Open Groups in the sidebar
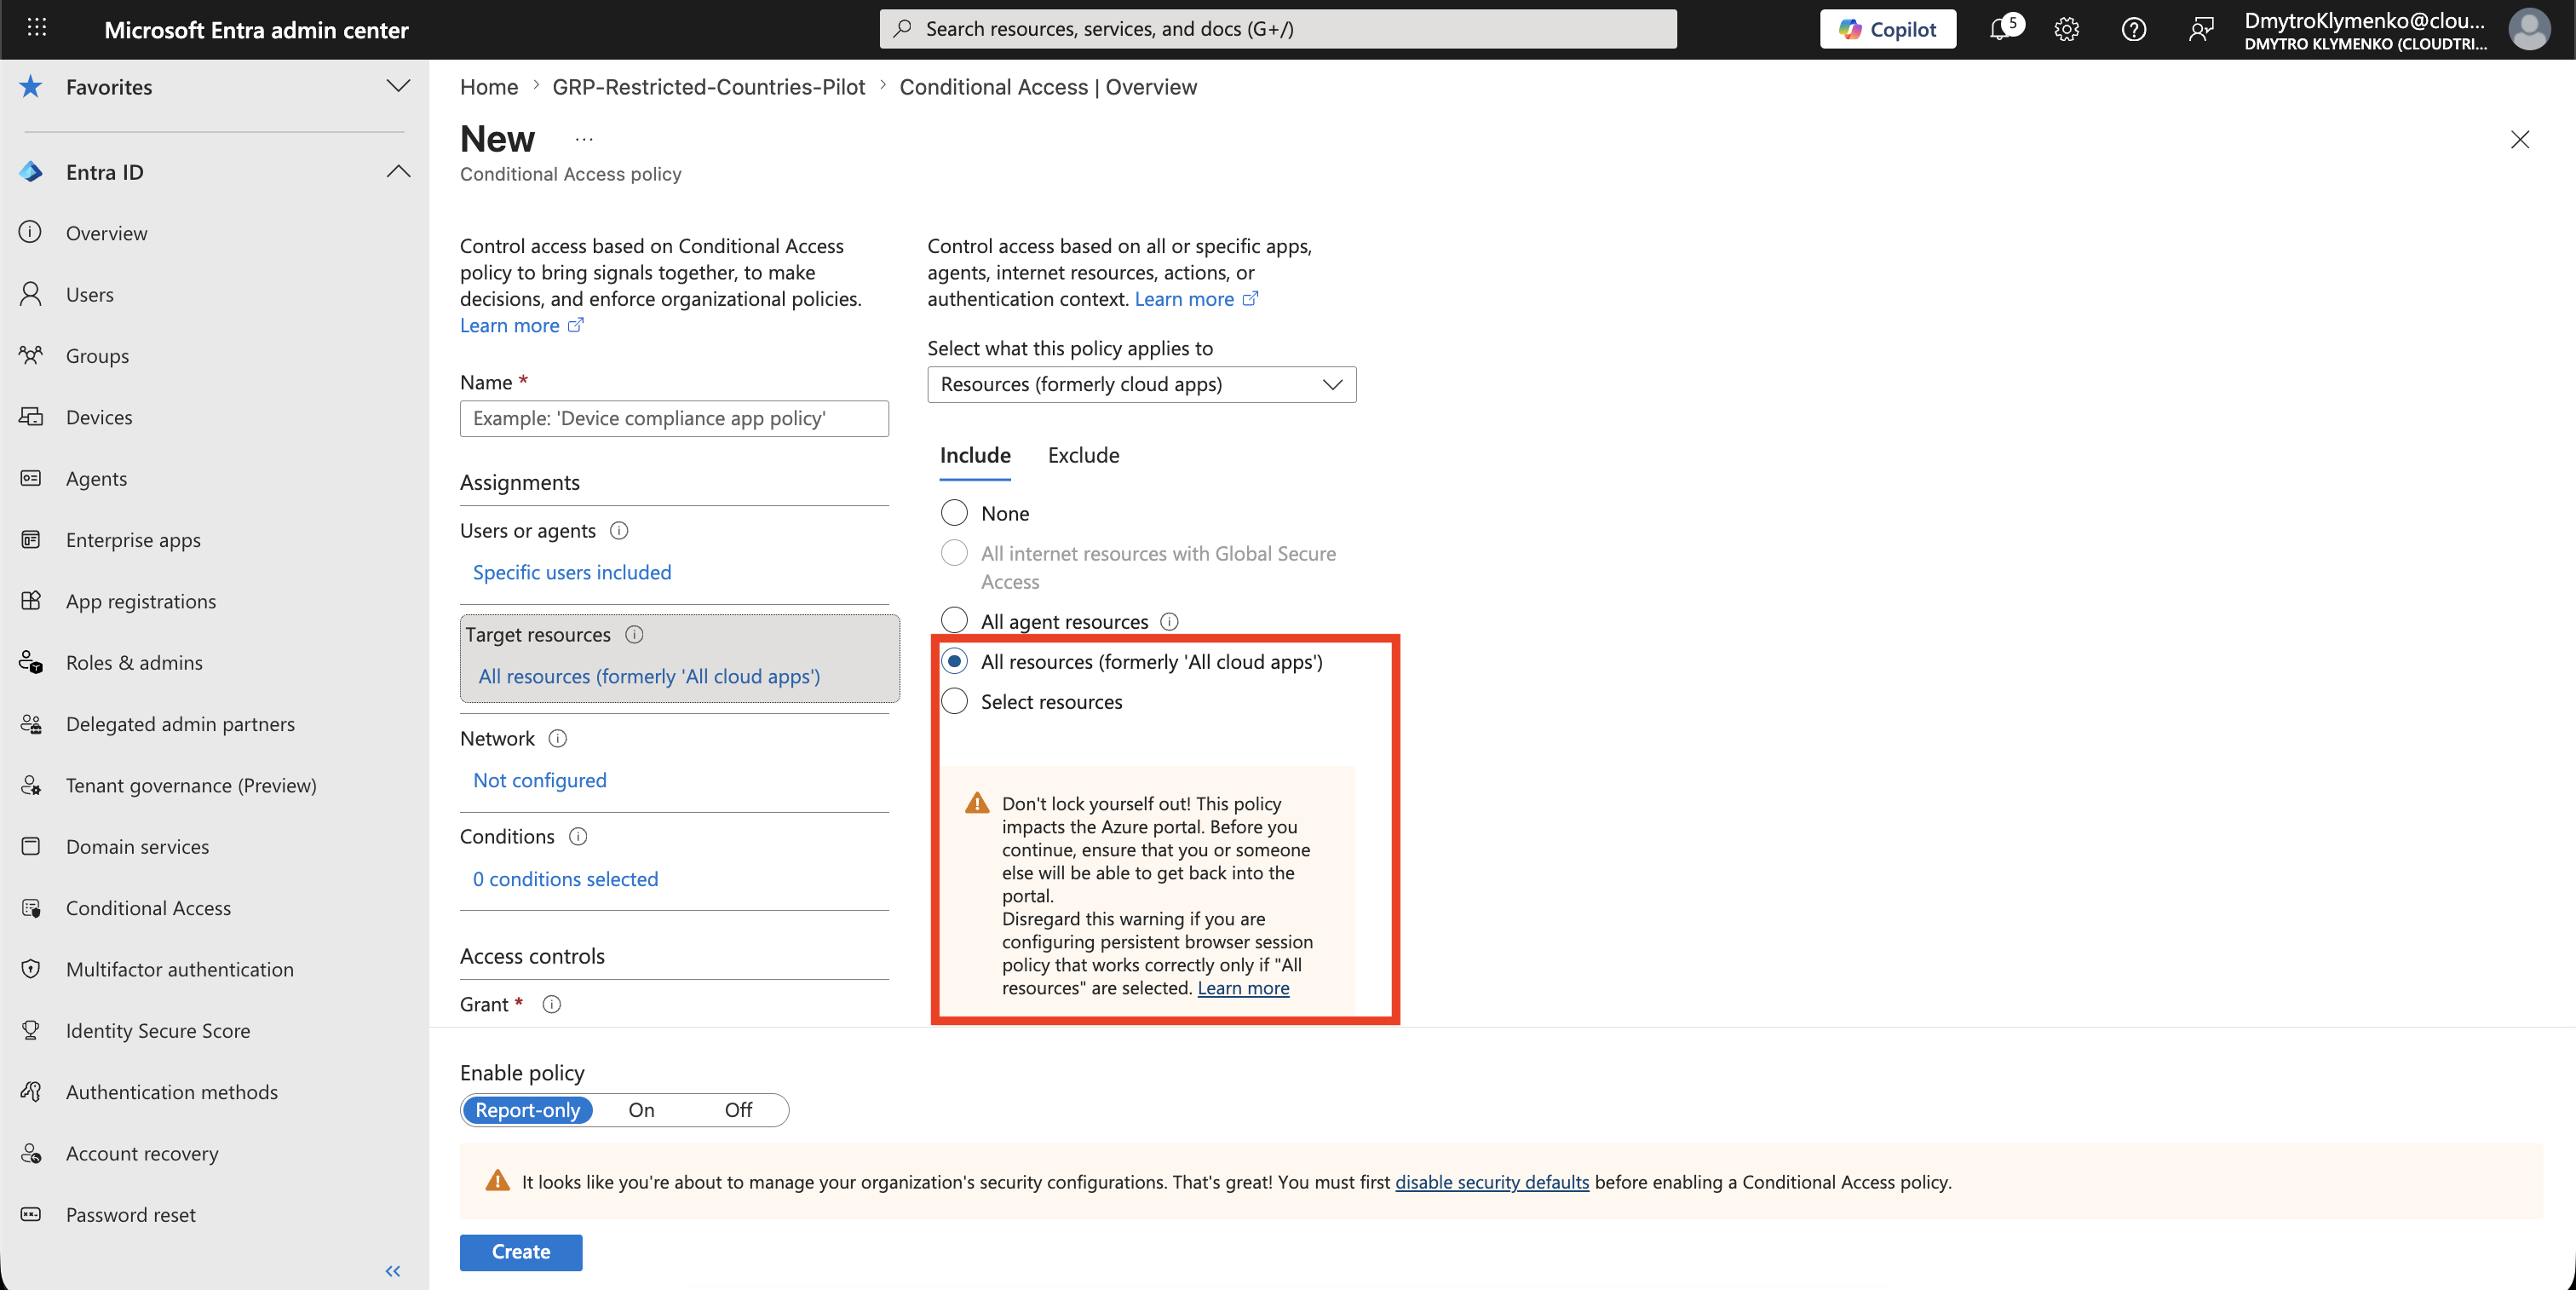The width and height of the screenshot is (2576, 1290). (97, 356)
